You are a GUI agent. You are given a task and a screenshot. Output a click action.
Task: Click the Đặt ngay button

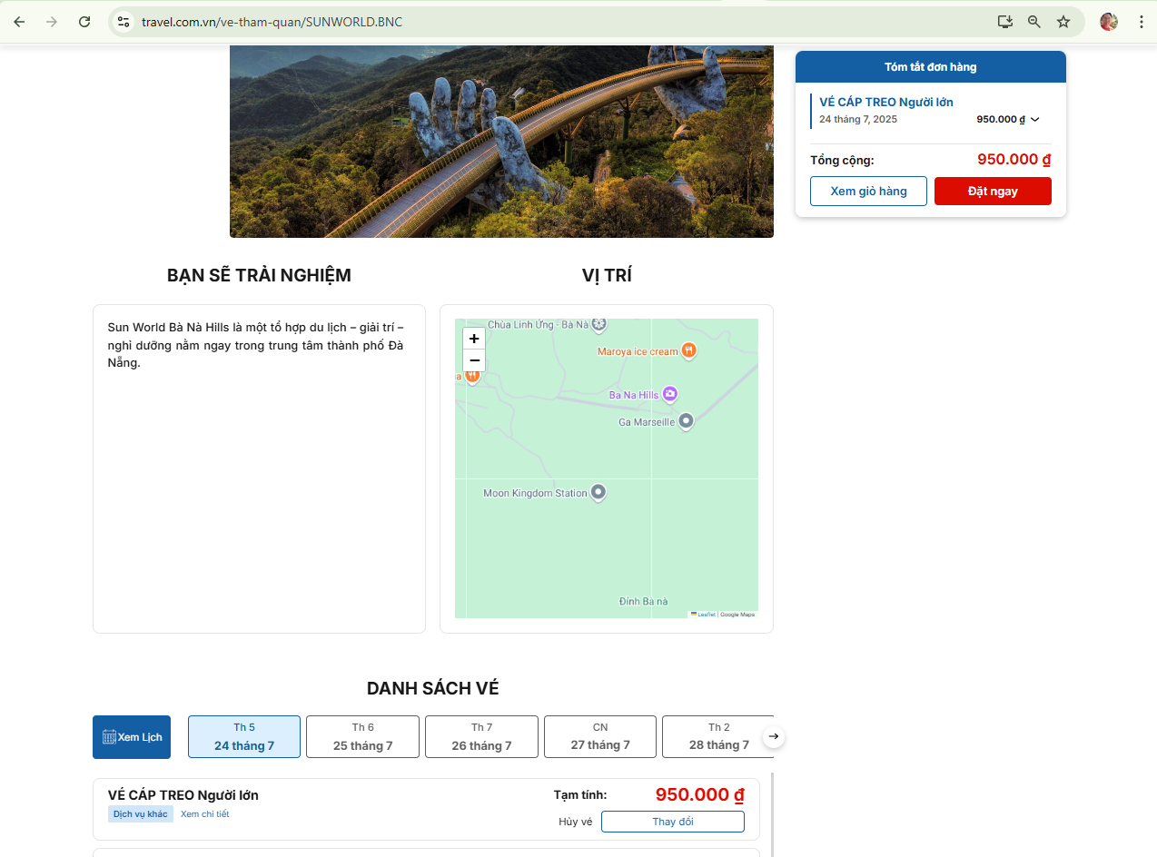pyautogui.click(x=993, y=192)
